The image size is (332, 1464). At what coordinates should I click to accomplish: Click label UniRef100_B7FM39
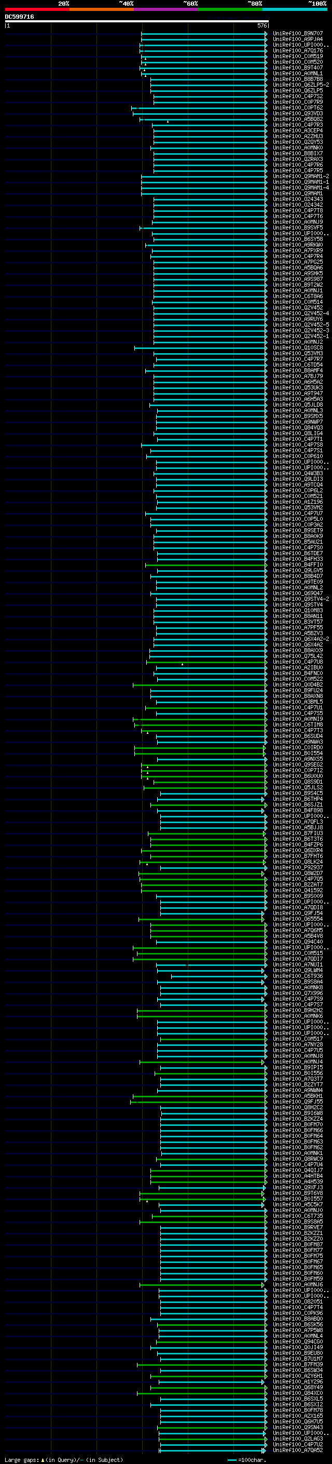point(297,1364)
